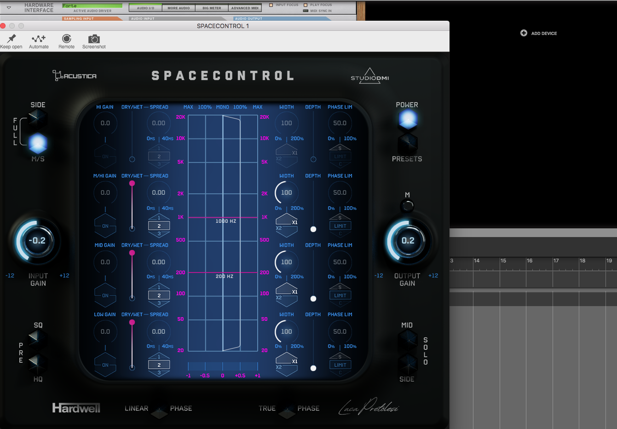Toggle the Linear Phase switch

coord(159,411)
